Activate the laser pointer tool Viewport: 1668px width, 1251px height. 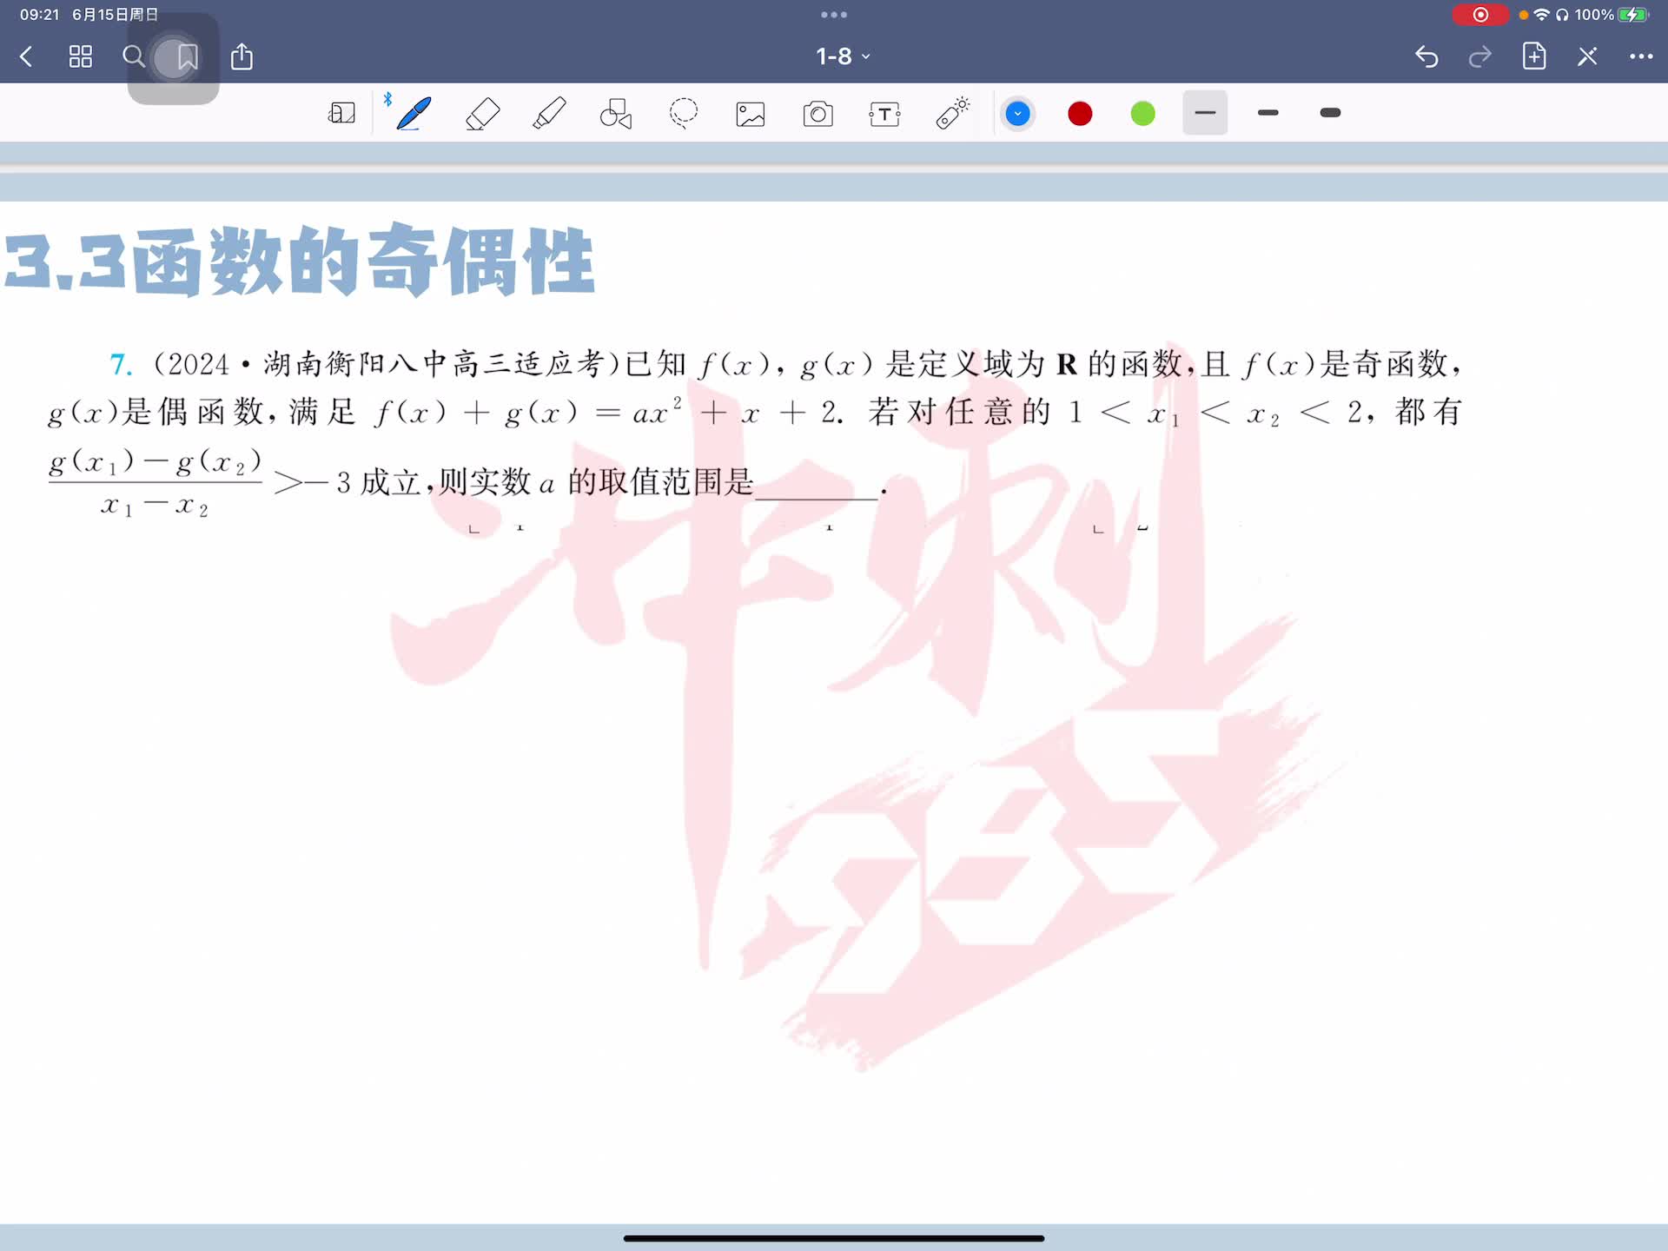pos(952,114)
